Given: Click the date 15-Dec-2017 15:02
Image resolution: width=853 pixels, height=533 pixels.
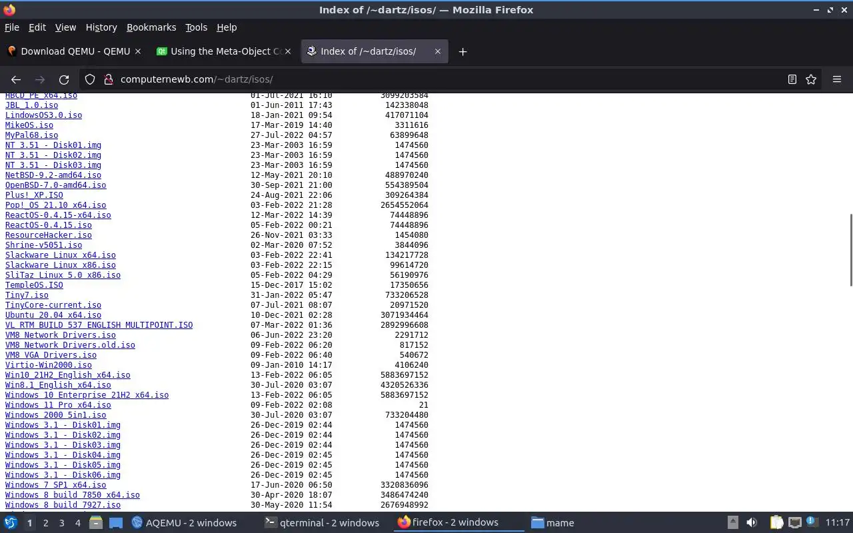Looking at the screenshot, I should point(291,285).
